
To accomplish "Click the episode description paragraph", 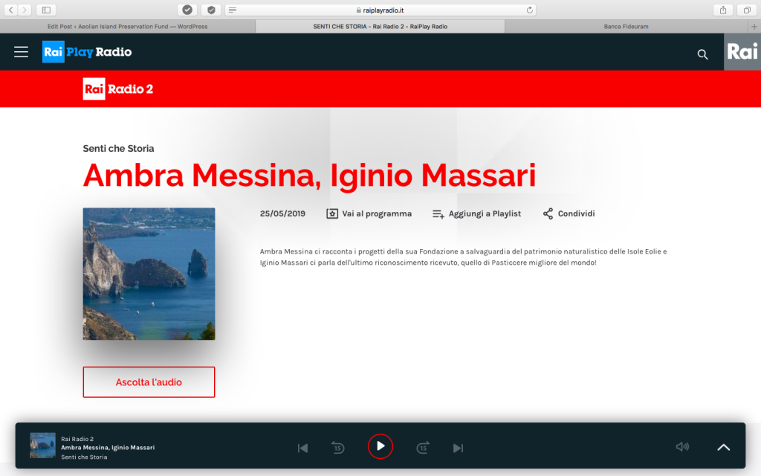I will (464, 257).
